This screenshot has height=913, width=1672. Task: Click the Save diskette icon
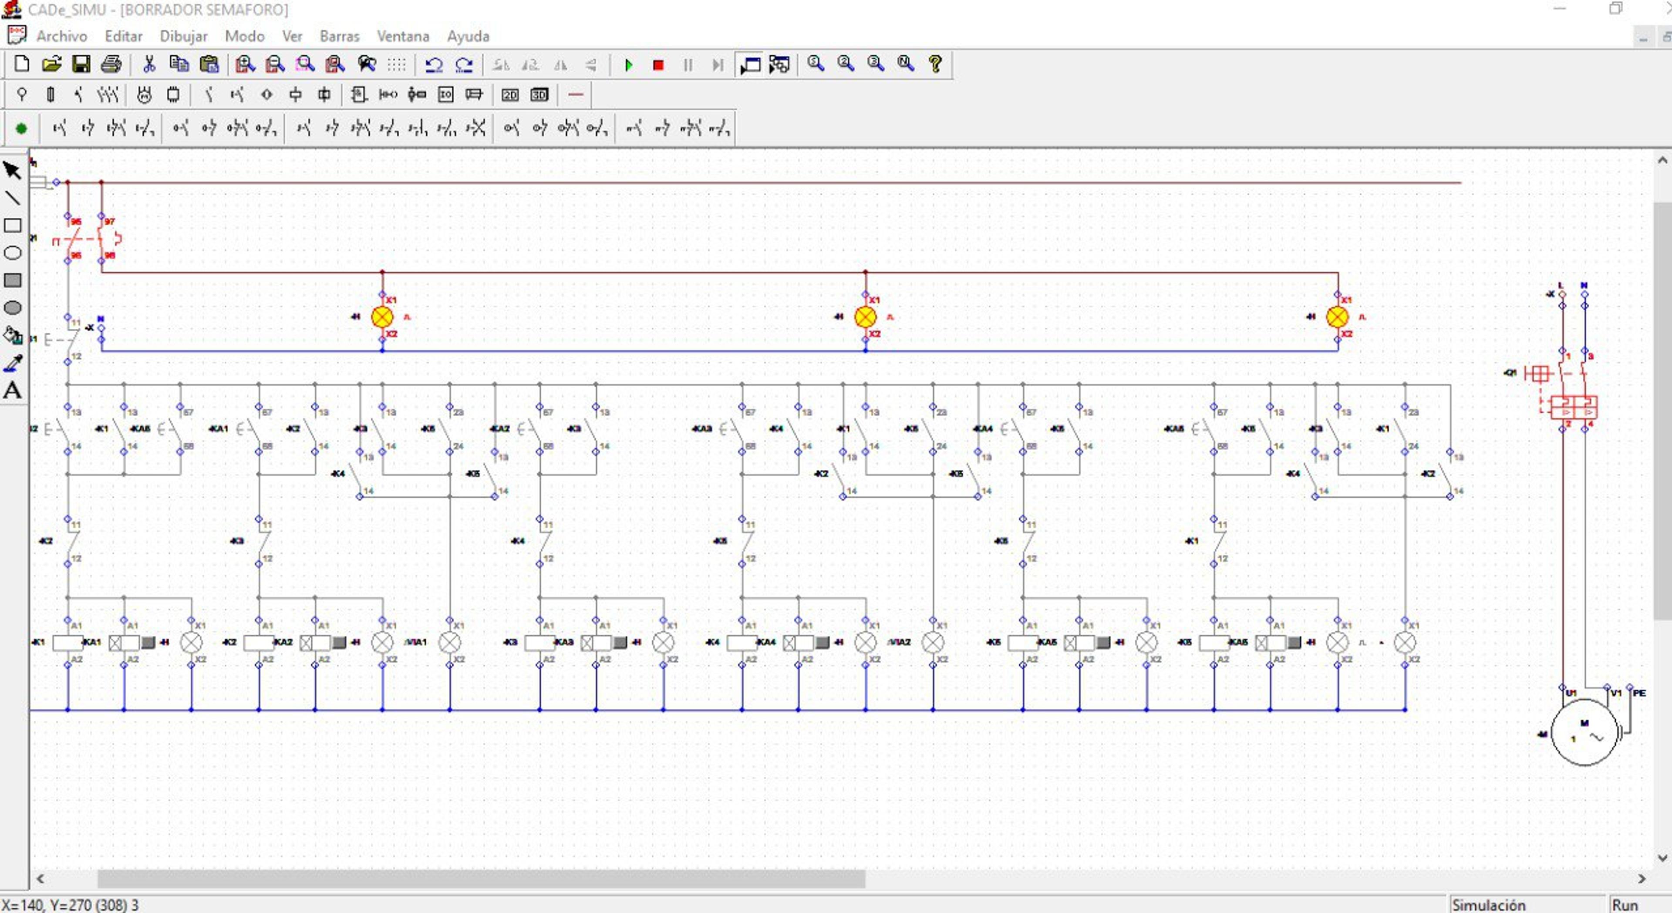(x=81, y=64)
